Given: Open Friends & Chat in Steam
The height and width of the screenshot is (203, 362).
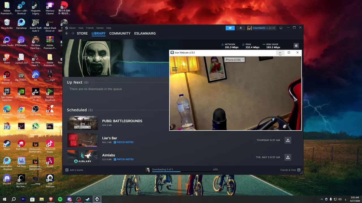Looking at the screenshot, I should pyautogui.click(x=288, y=170).
